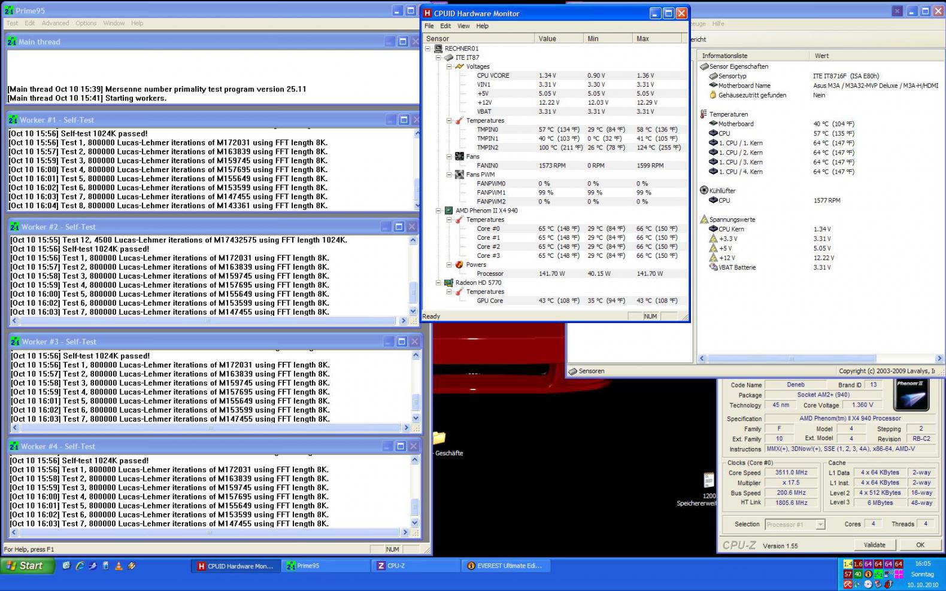Select the TMPIN2 temperature row
This screenshot has width=946, height=591.
click(x=556, y=147)
